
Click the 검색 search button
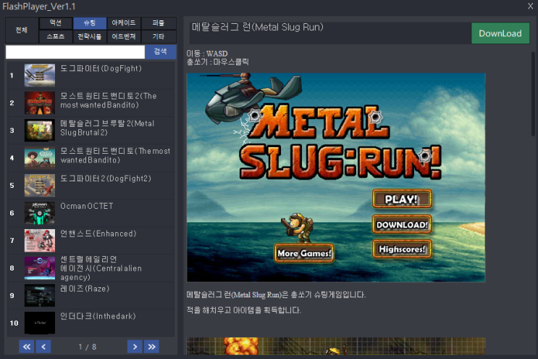[x=161, y=52]
